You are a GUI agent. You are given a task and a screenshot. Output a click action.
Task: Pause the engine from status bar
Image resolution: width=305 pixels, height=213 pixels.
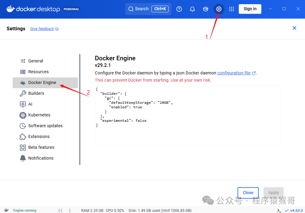tap(60, 210)
